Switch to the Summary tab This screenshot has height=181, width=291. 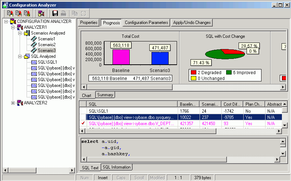(x=105, y=95)
